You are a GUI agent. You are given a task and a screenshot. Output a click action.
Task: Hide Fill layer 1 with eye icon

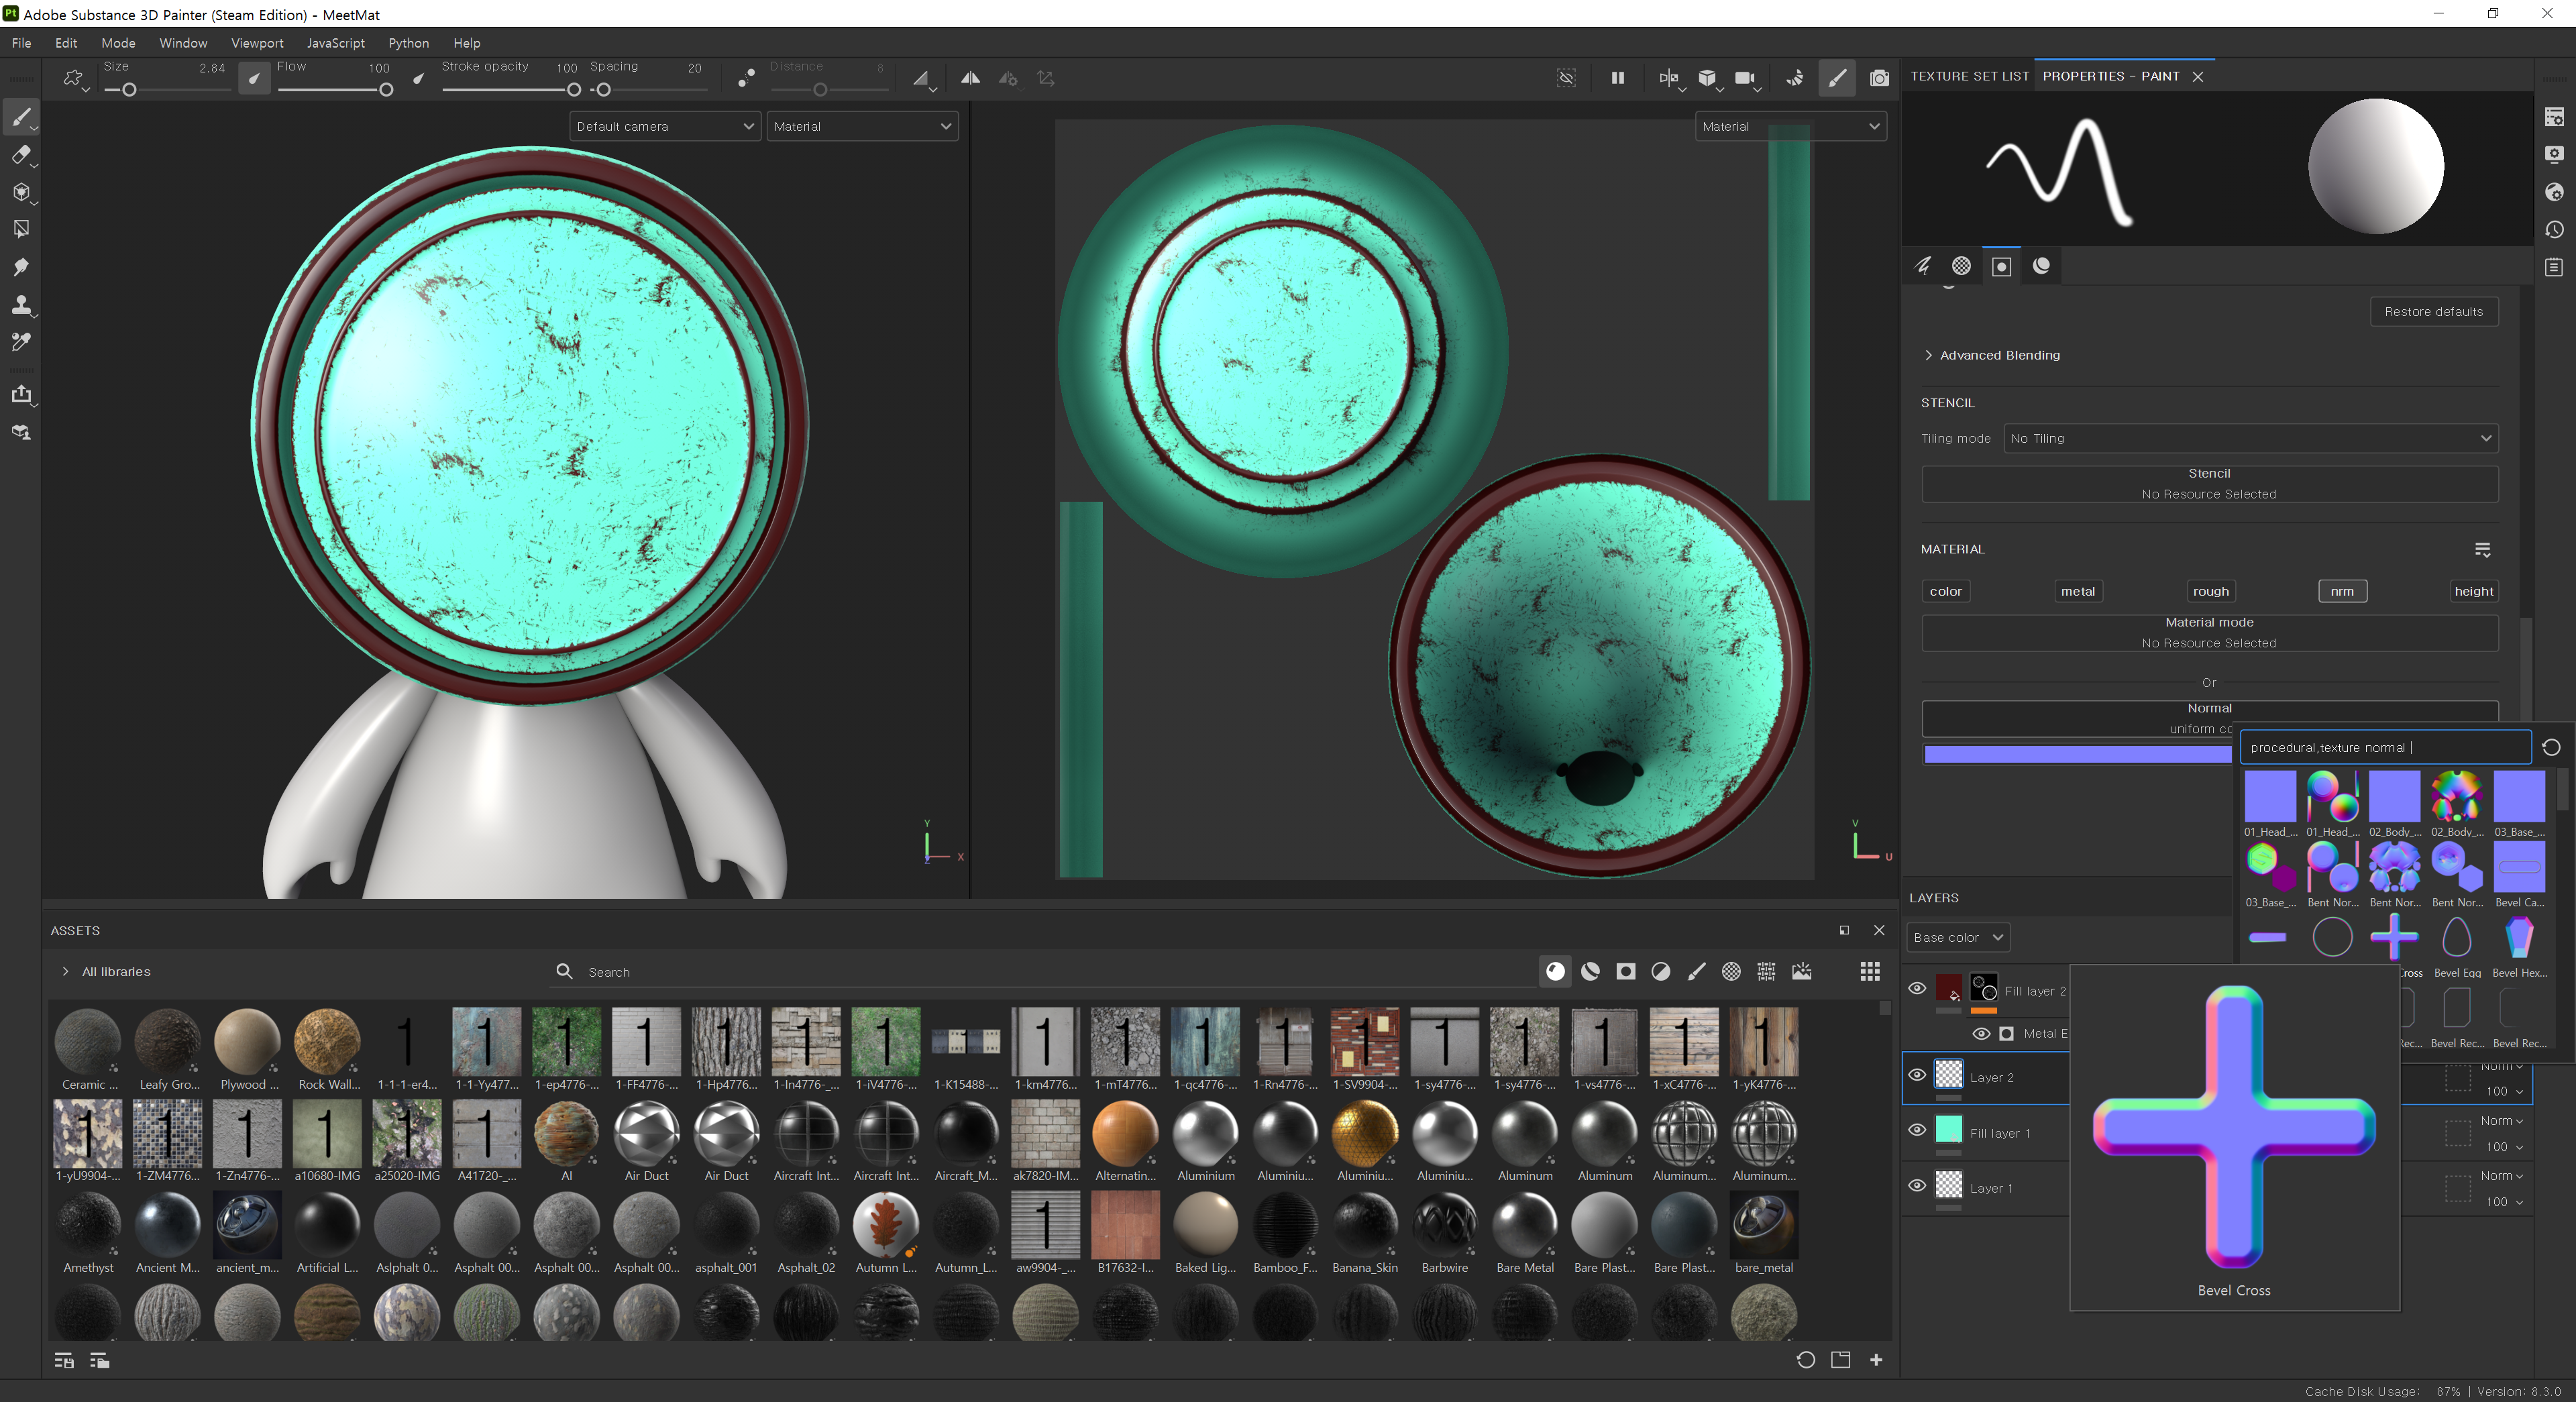pos(1917,1130)
